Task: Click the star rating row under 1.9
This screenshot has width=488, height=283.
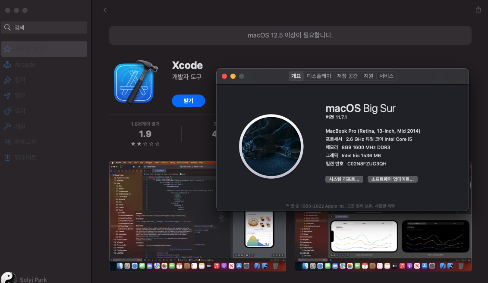Action: (145, 144)
